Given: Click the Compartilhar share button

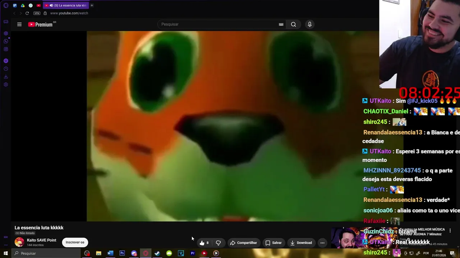Looking at the screenshot, I should 244,243.
